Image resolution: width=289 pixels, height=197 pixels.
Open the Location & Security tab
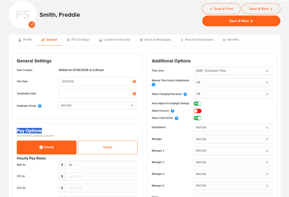(x=115, y=40)
